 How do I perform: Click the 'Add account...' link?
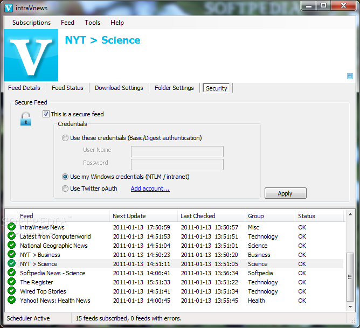pyautogui.click(x=150, y=189)
